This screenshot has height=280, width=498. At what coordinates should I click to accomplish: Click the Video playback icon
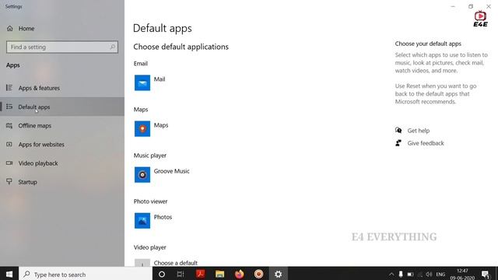[x=9, y=163]
